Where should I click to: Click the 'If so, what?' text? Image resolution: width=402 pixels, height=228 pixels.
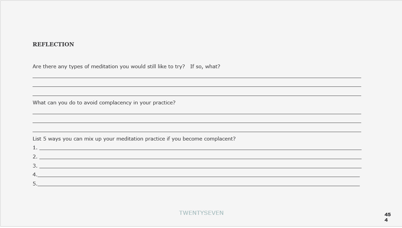[x=205, y=67]
